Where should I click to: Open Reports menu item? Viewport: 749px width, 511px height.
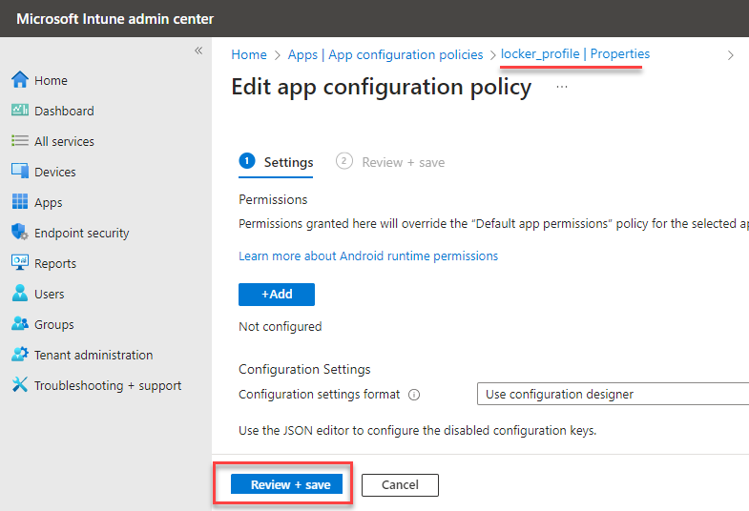pyautogui.click(x=55, y=264)
